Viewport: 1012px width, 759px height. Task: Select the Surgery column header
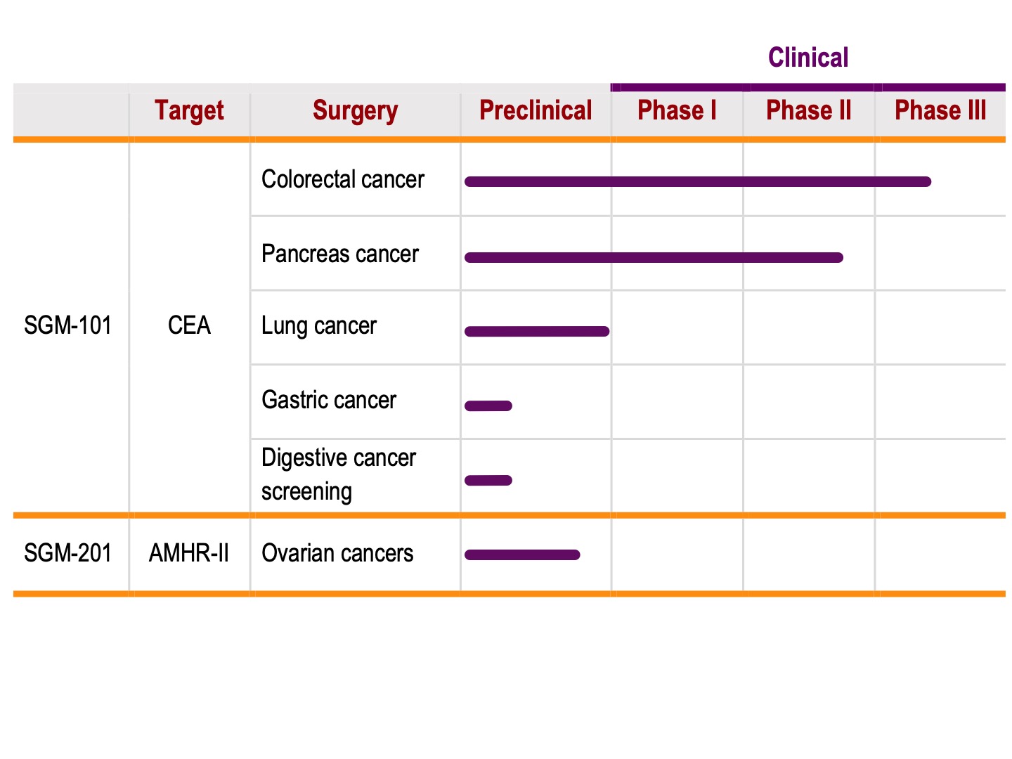click(355, 111)
